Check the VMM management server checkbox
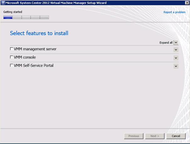 point(12,49)
